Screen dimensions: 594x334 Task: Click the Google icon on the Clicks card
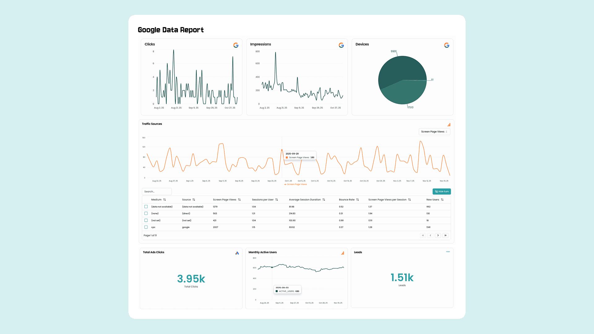(x=236, y=45)
